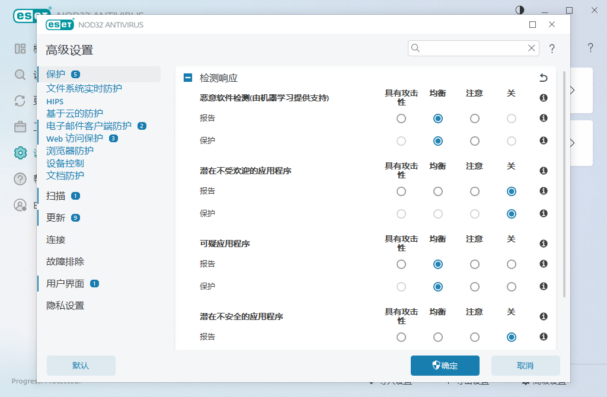This screenshot has height=397, width=607.
Task: Go to 连接 settings category
Action: 55,239
